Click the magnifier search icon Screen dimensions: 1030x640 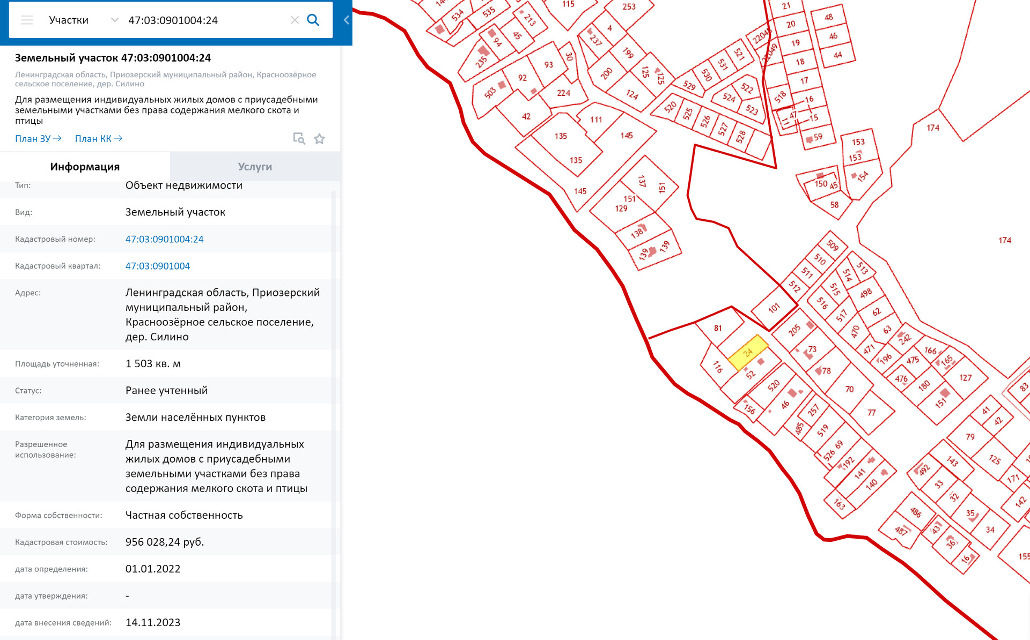click(x=313, y=20)
